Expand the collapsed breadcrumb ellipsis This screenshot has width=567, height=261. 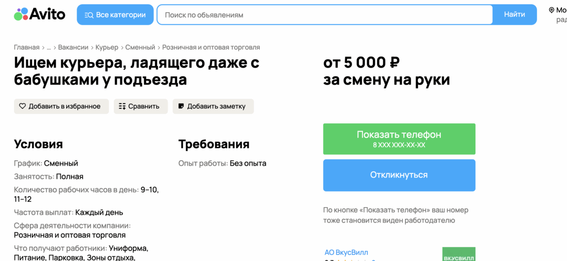point(49,47)
